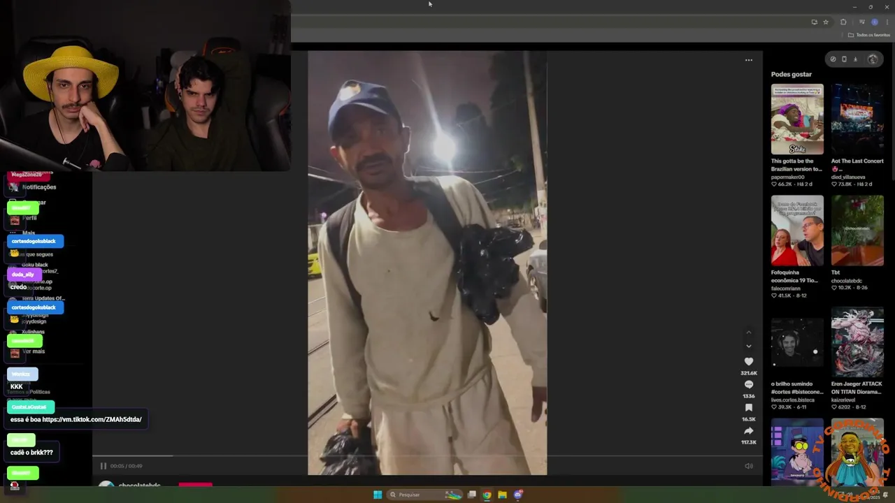Open the profile avatar in top pill
This screenshot has height=503, width=895.
(x=873, y=59)
